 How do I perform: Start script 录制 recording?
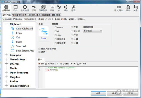coord(41,64)
